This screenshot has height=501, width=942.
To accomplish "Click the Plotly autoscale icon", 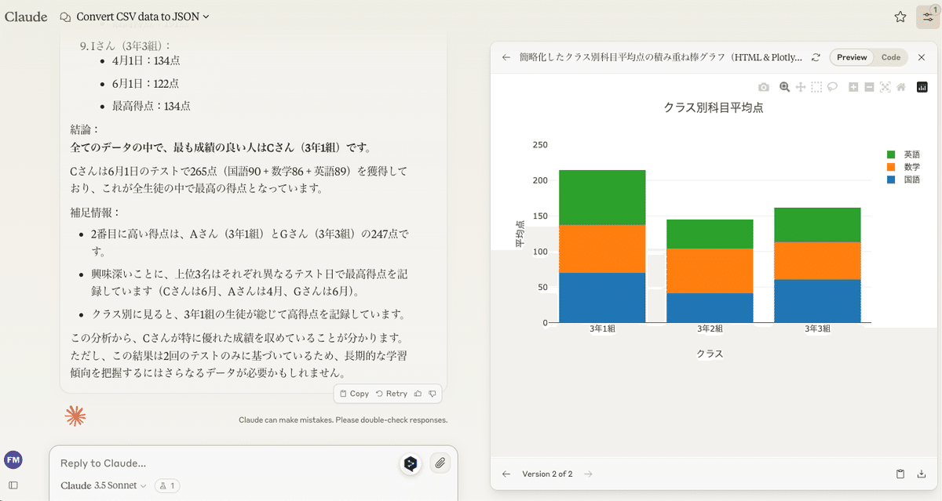I will pos(885,87).
